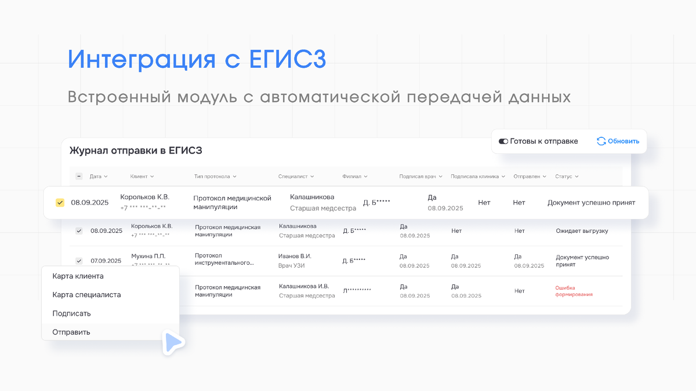Open the Специалист column dropdown
The width and height of the screenshot is (696, 391).
(x=296, y=177)
